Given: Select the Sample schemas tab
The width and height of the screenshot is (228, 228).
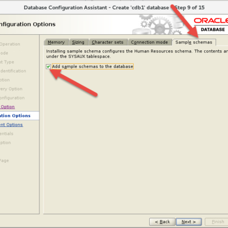Looking at the screenshot, I should [194, 42].
